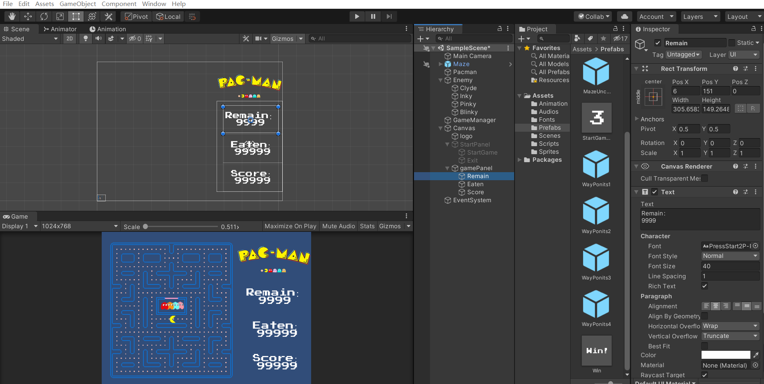Viewport: 764px width, 384px height.
Task: Click the Mute Audio button
Action: click(x=338, y=226)
